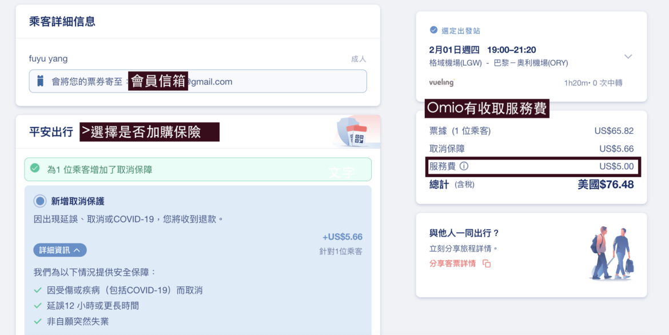Expand the itinerary card with the down chevron
The height and width of the screenshot is (335, 669).
628,57
